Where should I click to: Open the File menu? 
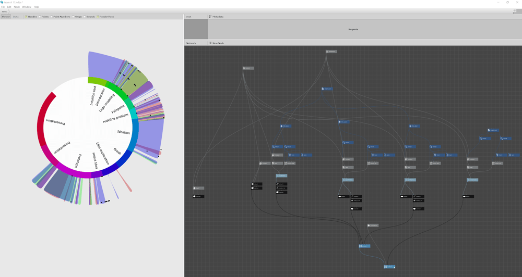point(3,7)
